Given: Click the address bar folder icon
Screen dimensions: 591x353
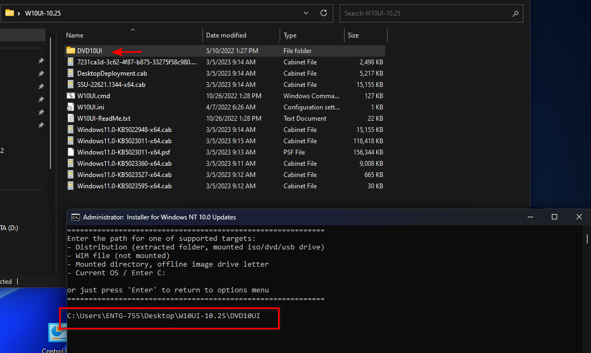Looking at the screenshot, I should pos(10,13).
